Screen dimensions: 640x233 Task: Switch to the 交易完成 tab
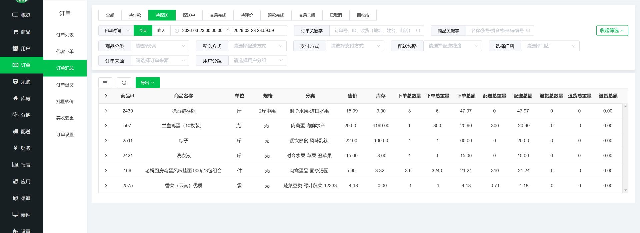coord(218,15)
